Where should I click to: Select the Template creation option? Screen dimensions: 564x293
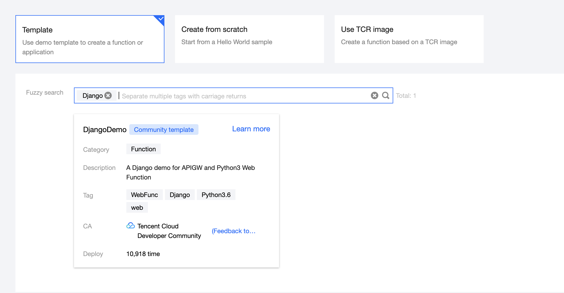click(x=90, y=39)
